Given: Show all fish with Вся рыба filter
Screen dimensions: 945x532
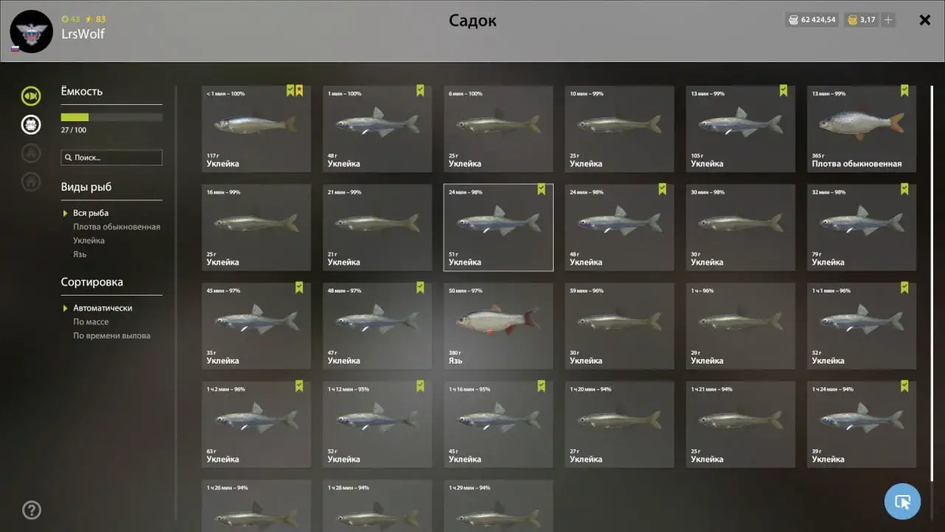Looking at the screenshot, I should [x=91, y=213].
